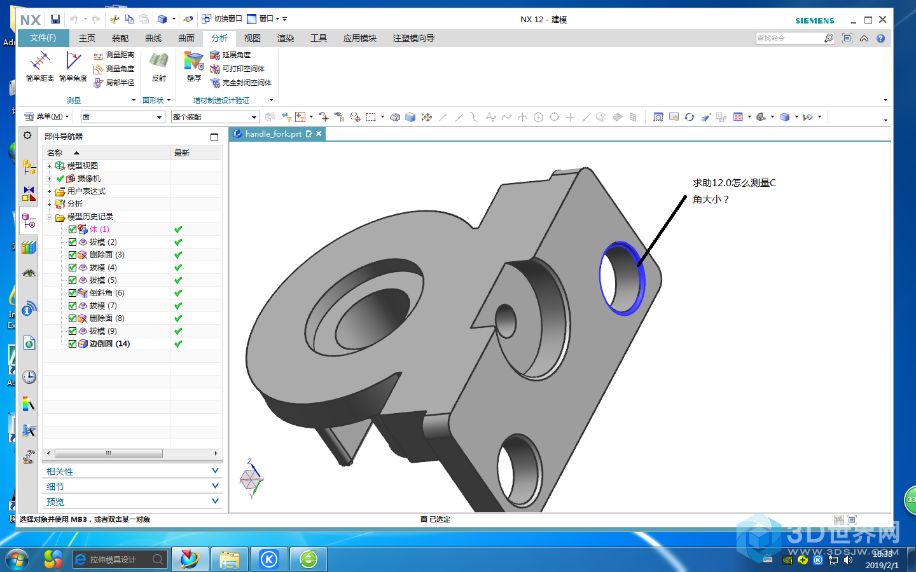
Task: Open the History clock sidebar icon
Action: 29,377
